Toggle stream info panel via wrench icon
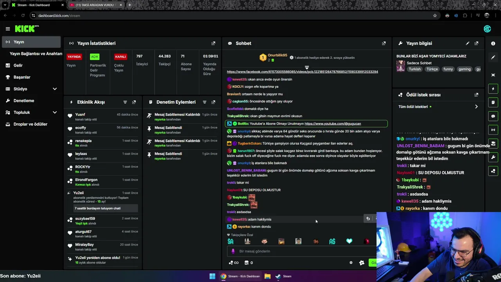Image resolution: width=501 pixels, height=282 pixels. (x=493, y=157)
